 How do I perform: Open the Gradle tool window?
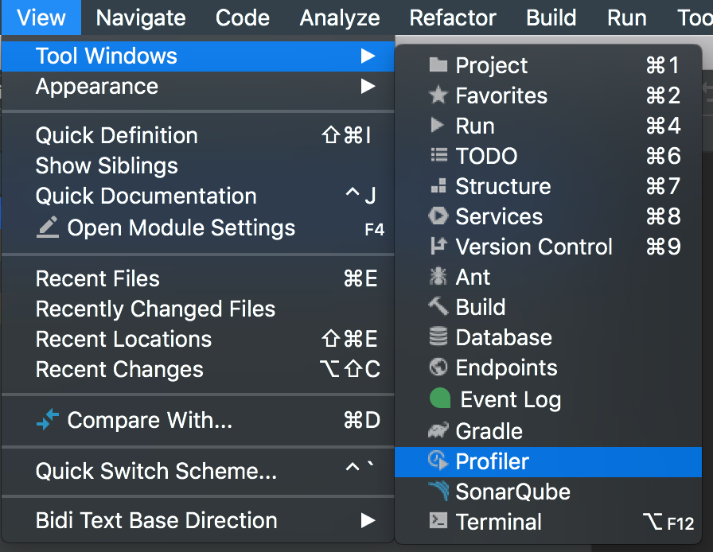tap(548, 430)
